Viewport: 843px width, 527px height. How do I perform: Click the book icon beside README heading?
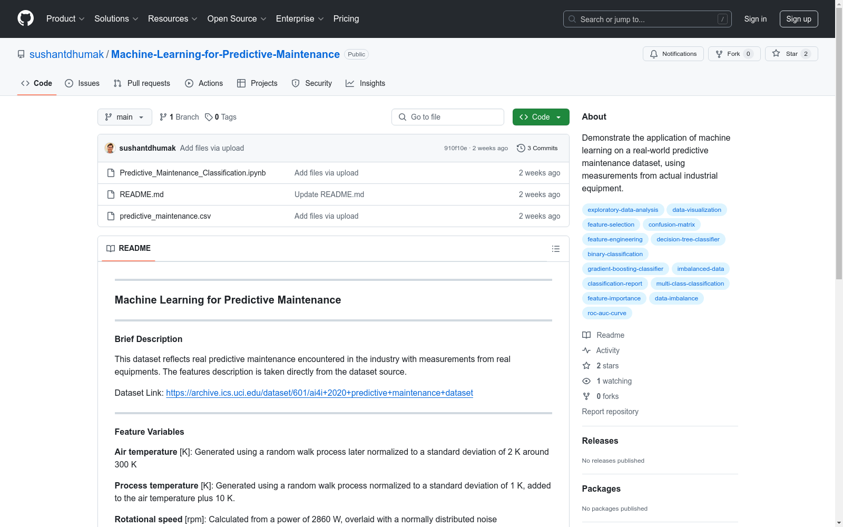click(111, 248)
